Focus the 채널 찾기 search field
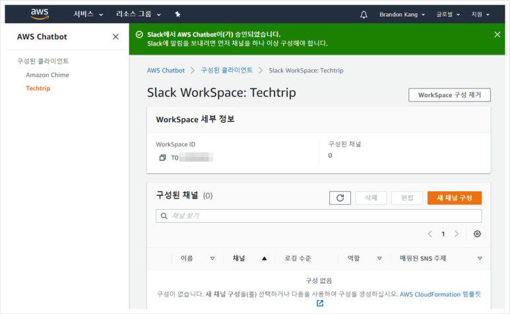 (319, 216)
